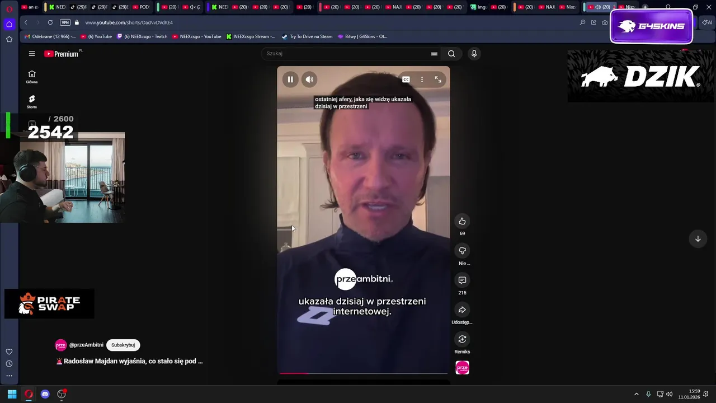Open Opera bookmarks star in sidebar
This screenshot has height=403, width=716.
tap(9, 39)
